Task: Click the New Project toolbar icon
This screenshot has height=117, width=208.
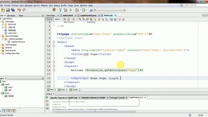Action: click(3, 10)
